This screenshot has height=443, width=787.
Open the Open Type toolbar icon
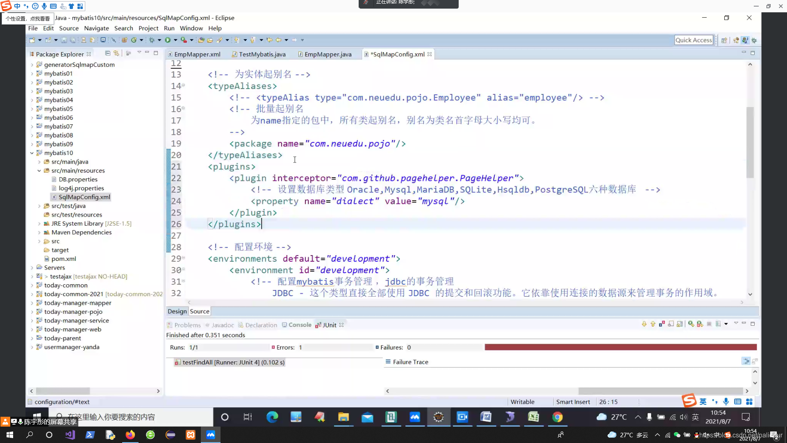(x=201, y=40)
